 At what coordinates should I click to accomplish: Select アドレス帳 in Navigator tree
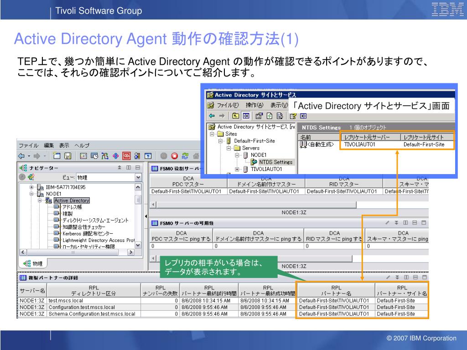pyautogui.click(x=72, y=207)
